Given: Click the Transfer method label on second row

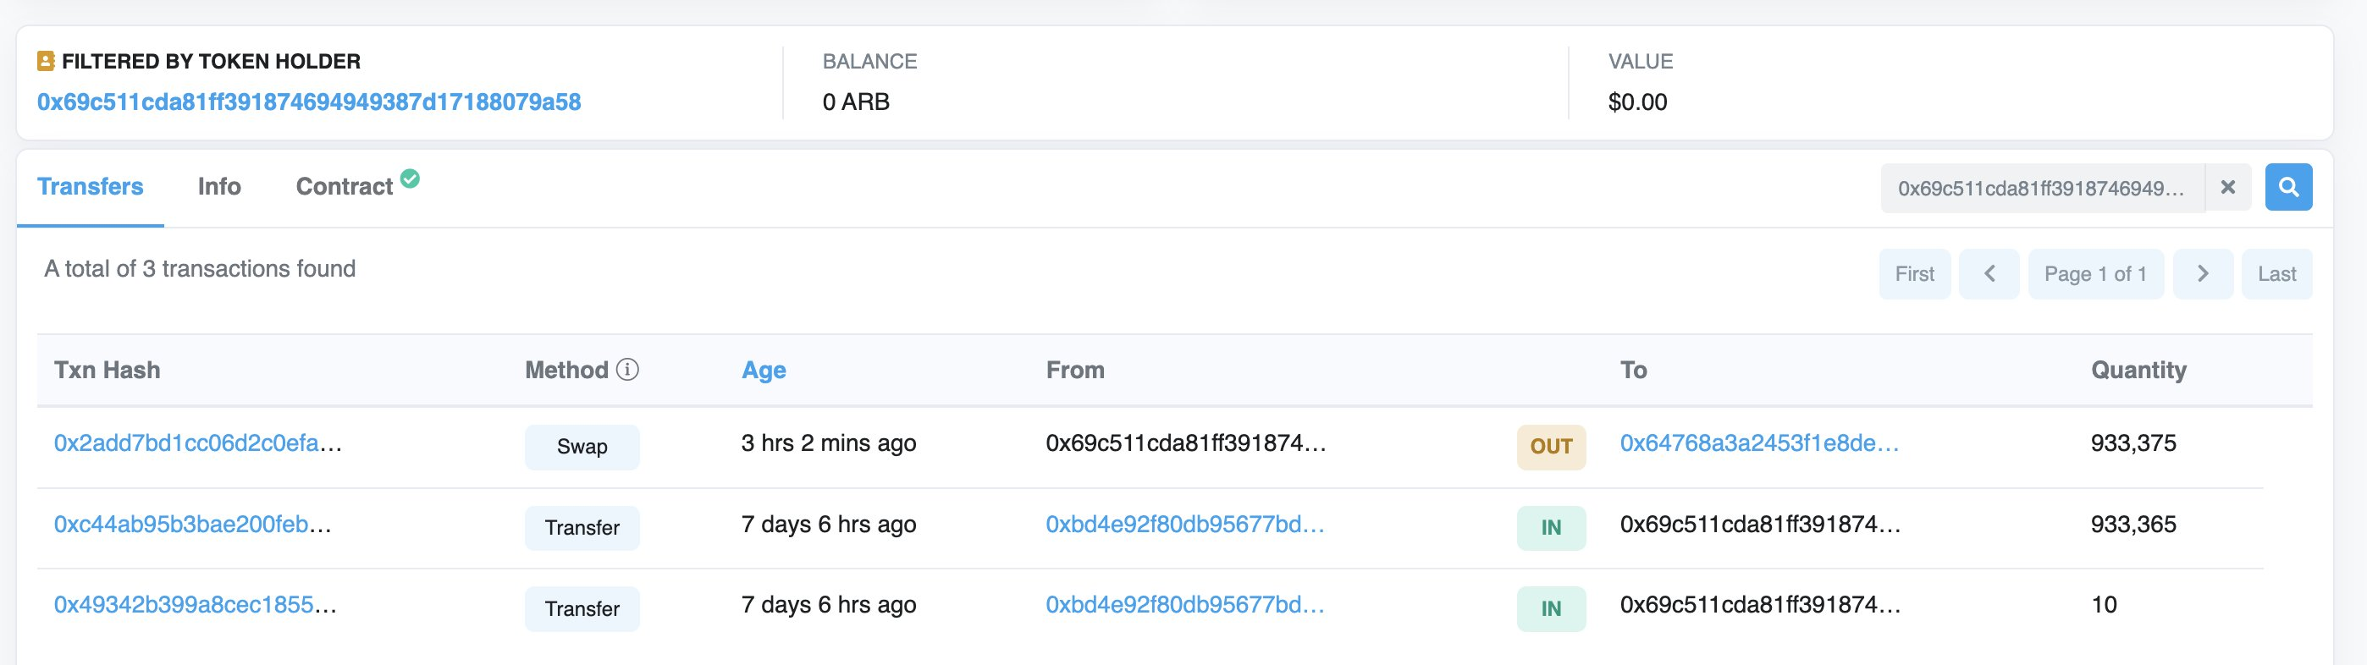Looking at the screenshot, I should coord(582,527).
